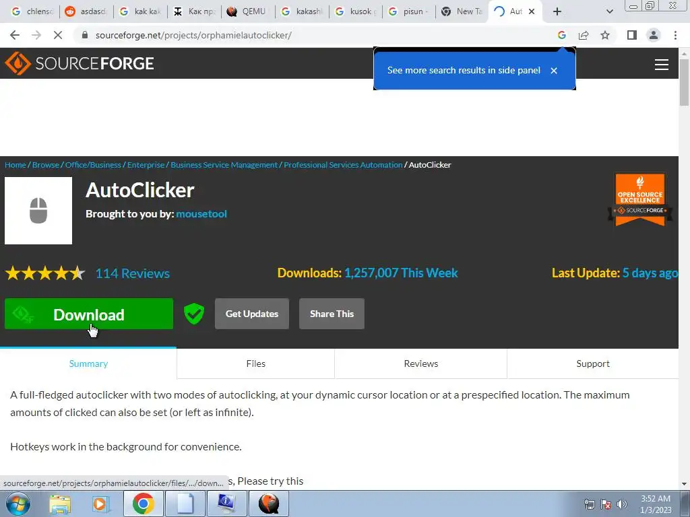
Task: Switch to the 'asdasd' Reddit tab
Action: coord(86,11)
